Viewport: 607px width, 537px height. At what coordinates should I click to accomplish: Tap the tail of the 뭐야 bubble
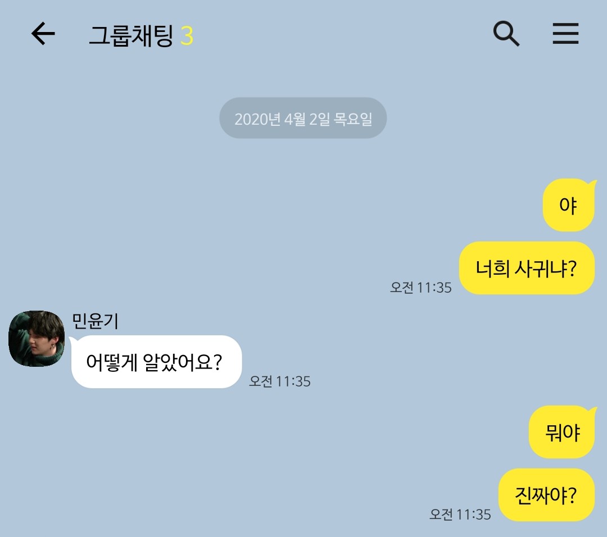coord(592,409)
